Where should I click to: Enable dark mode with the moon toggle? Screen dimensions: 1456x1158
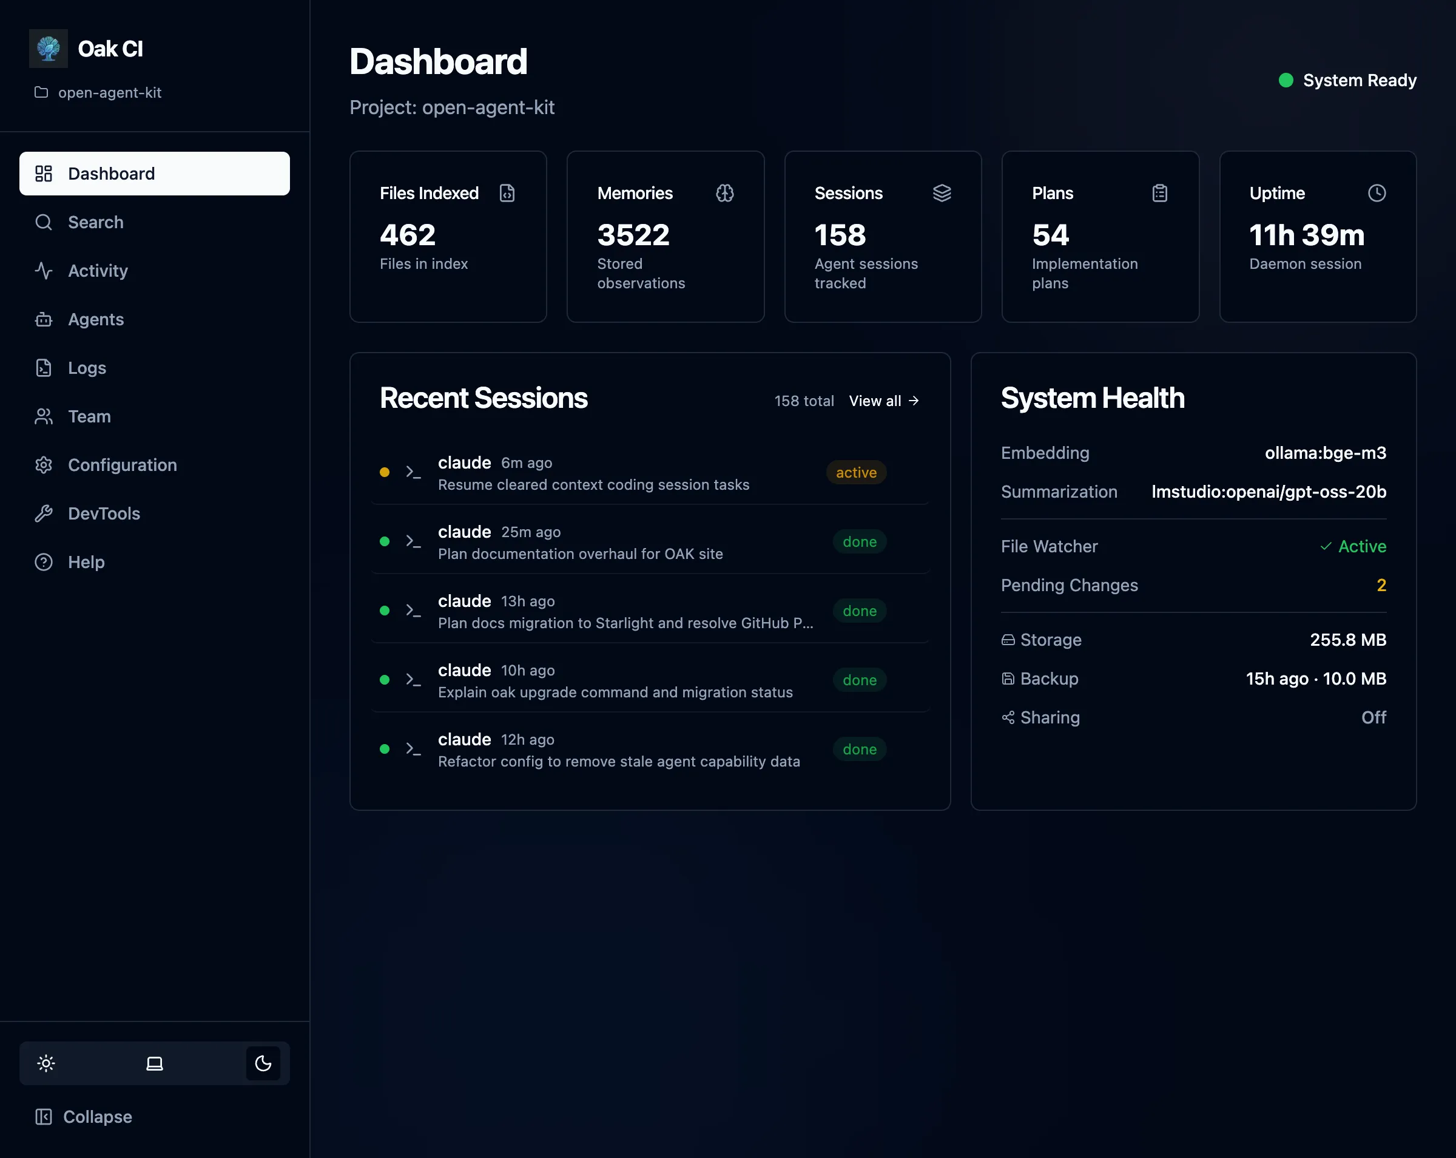[263, 1063]
